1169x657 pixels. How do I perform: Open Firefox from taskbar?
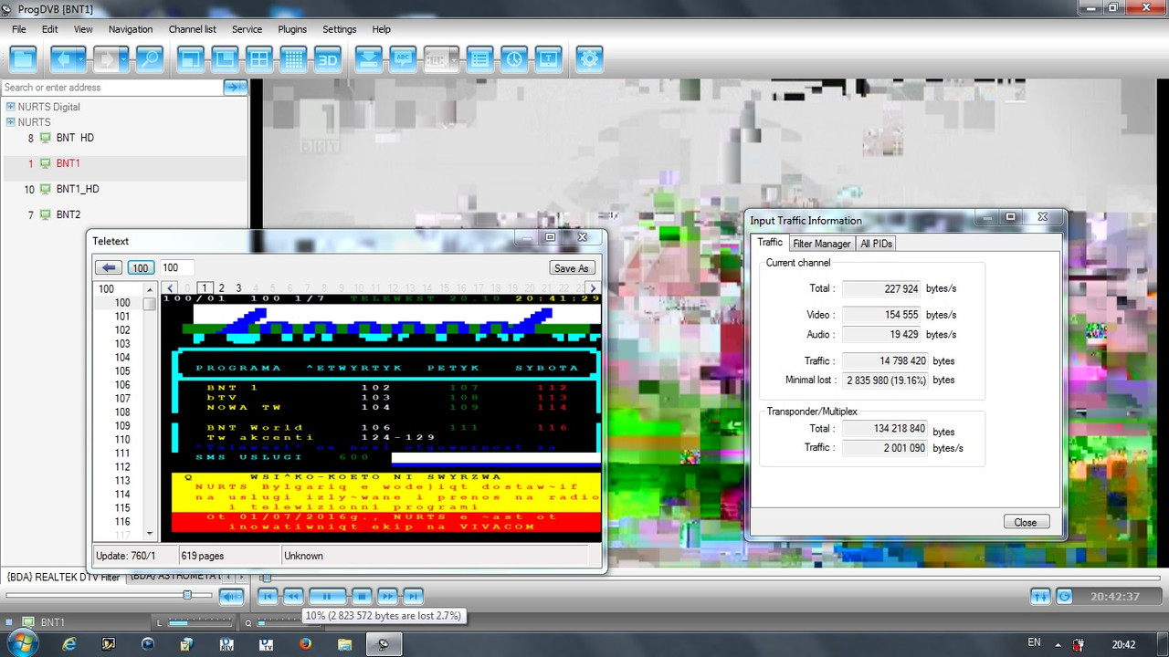[x=305, y=643]
